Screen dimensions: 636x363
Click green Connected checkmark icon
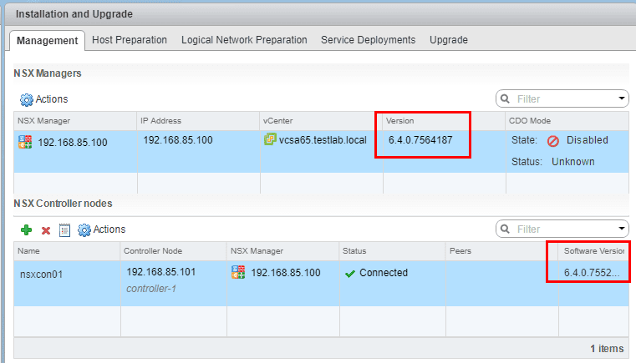pyautogui.click(x=349, y=274)
